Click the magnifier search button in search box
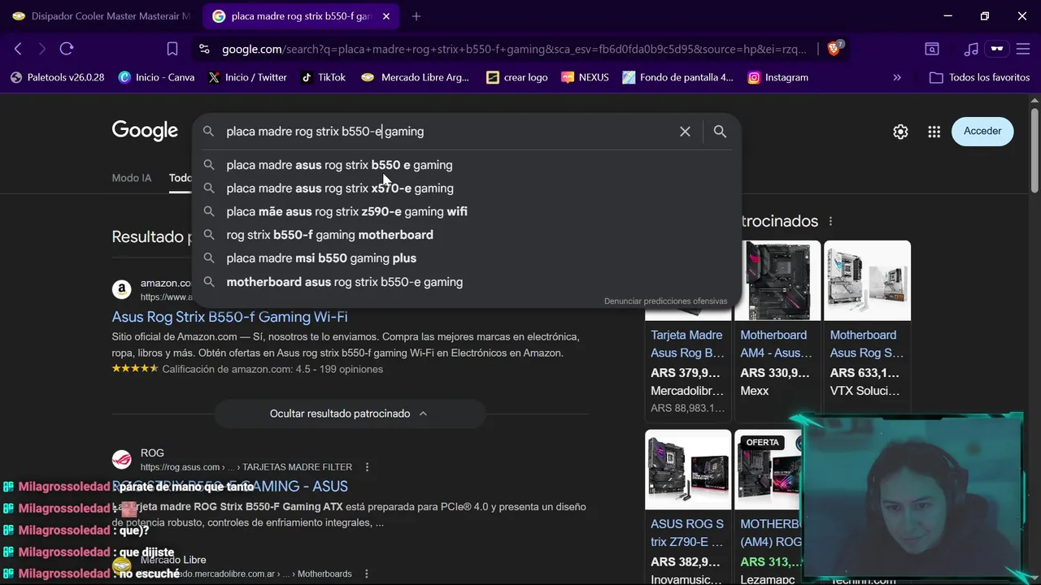The width and height of the screenshot is (1041, 585). coord(720,132)
